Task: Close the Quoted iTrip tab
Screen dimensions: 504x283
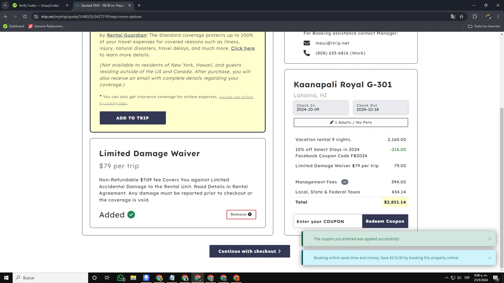Action: click(x=130, y=5)
